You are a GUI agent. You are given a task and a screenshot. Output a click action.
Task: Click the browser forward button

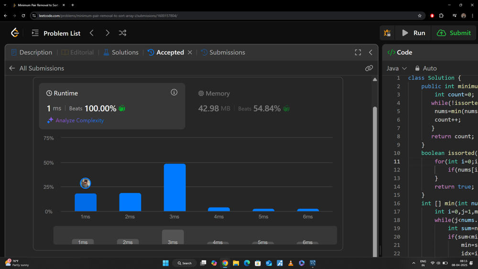[x=14, y=16]
